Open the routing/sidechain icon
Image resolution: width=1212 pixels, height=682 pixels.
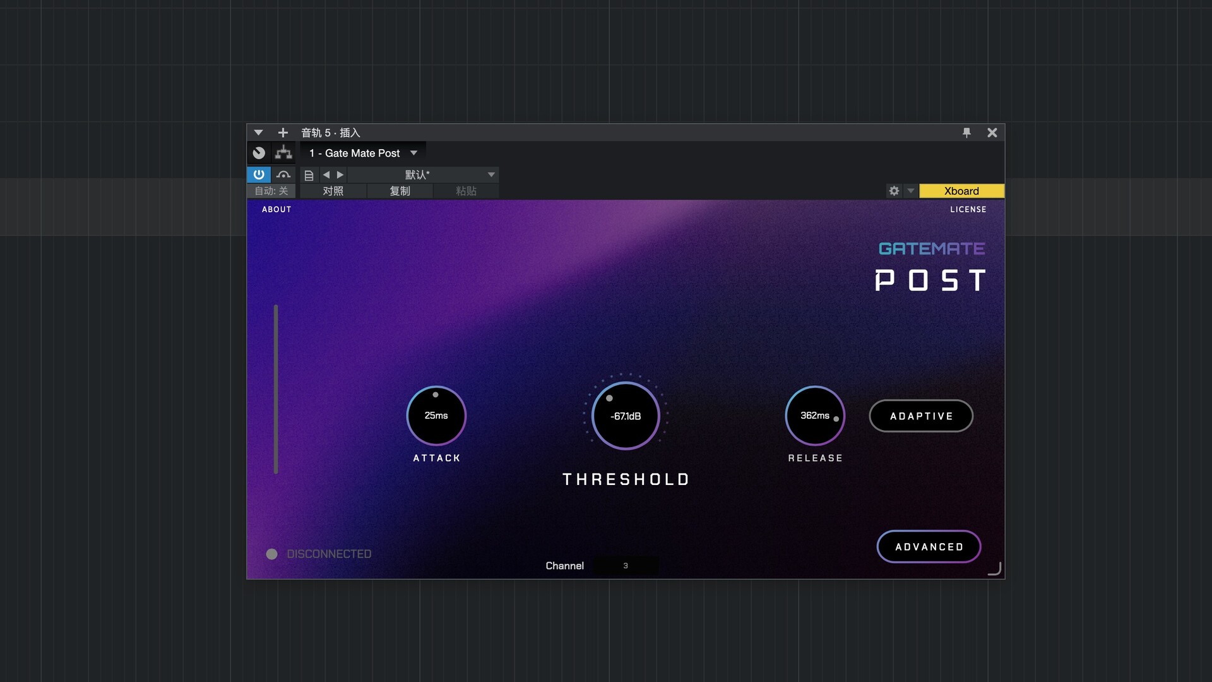283,153
